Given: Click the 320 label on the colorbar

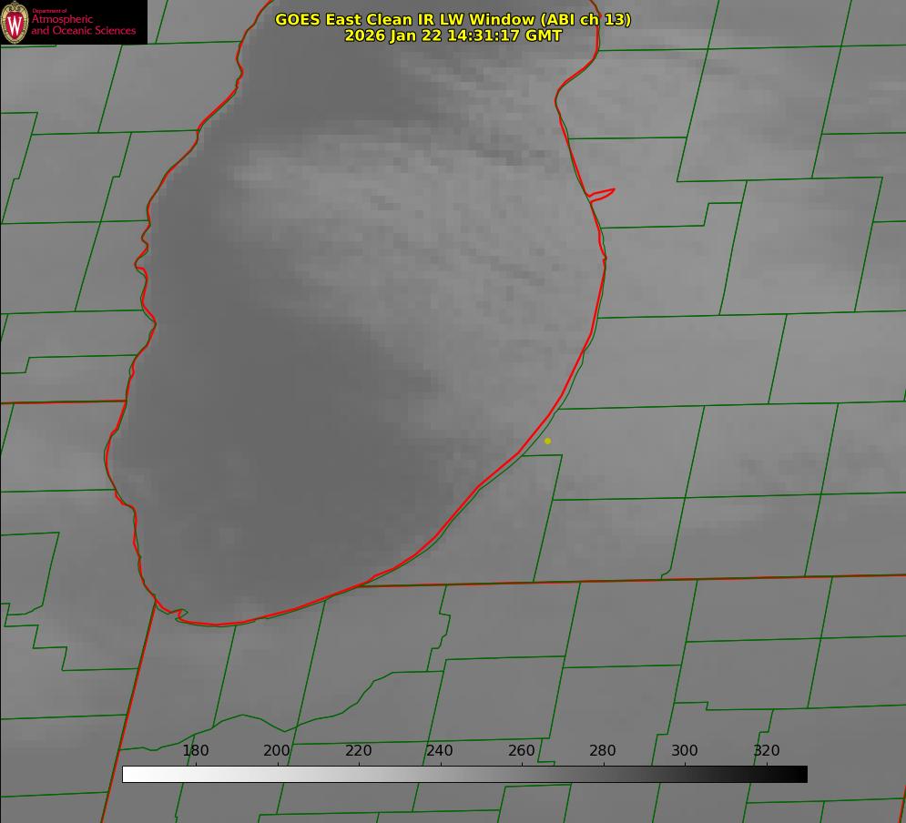Looking at the screenshot, I should [x=767, y=750].
